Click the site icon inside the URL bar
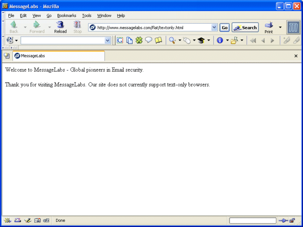Image resolution: width=303 pixels, height=227 pixels. [93, 27]
